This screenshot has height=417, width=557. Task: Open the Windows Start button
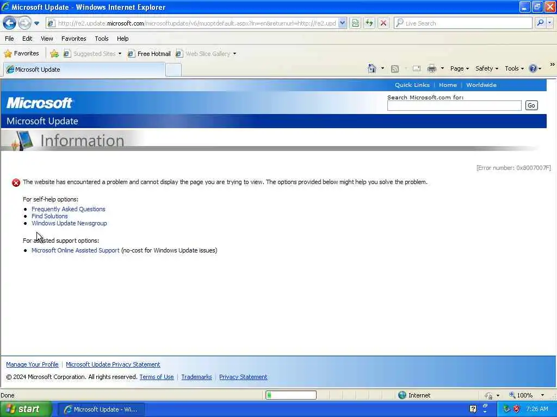[x=26, y=409]
